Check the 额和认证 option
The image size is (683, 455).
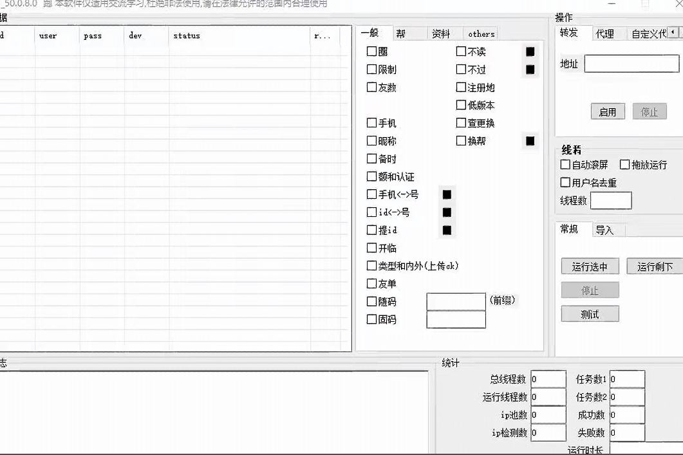[371, 176]
